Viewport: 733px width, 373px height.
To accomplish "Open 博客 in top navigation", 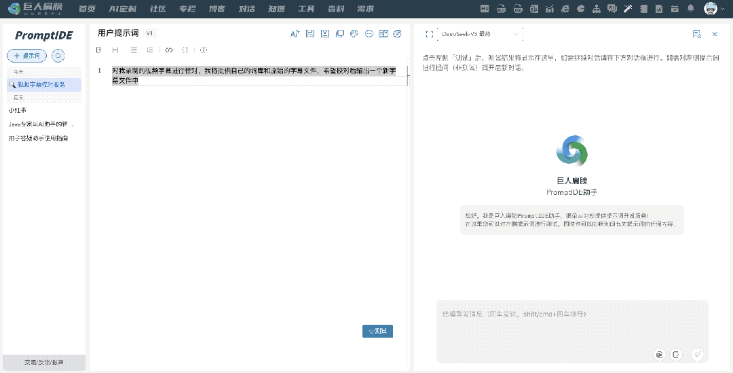I will pyautogui.click(x=217, y=9).
